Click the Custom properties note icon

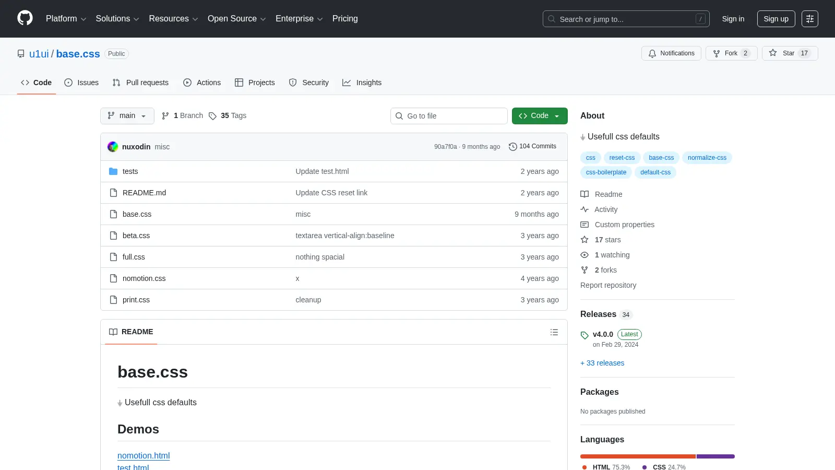pyautogui.click(x=584, y=225)
